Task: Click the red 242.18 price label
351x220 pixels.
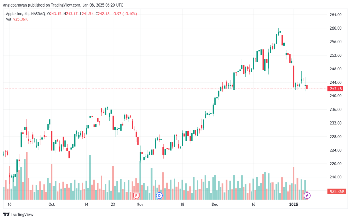Action: click(336, 89)
